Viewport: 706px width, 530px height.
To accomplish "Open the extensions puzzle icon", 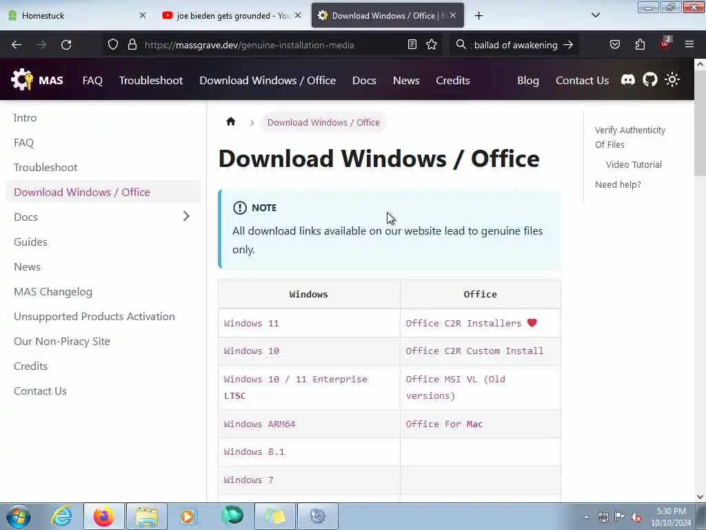I will click(640, 44).
